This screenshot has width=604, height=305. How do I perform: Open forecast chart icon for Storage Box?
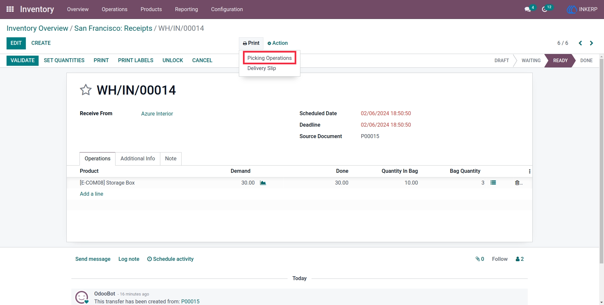click(x=263, y=183)
